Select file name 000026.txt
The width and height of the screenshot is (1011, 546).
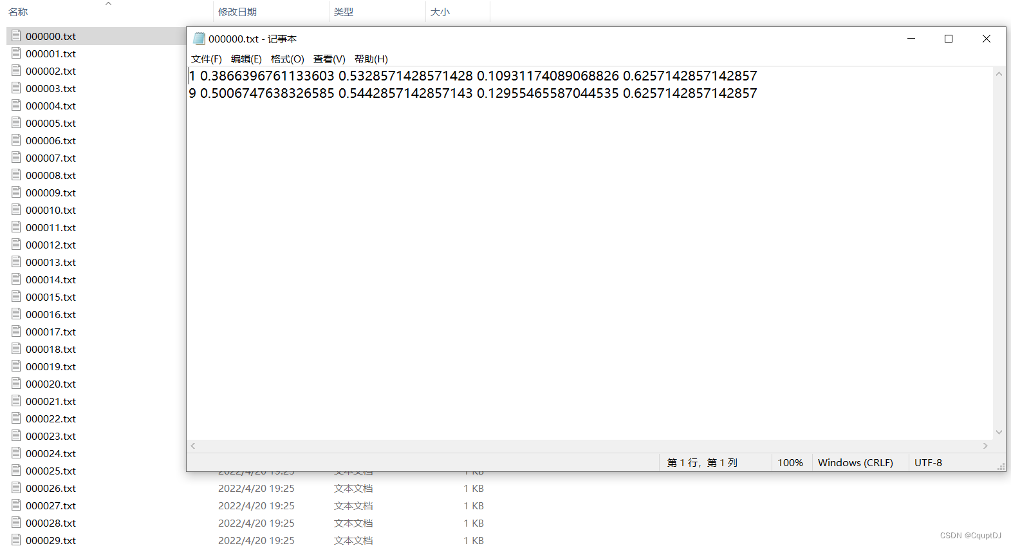51,489
